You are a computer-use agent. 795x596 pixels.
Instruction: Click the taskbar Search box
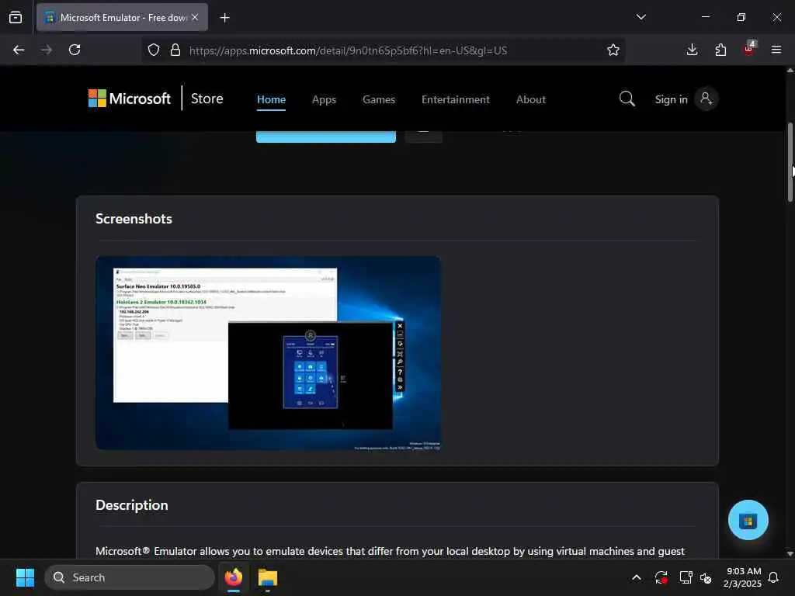(130, 577)
